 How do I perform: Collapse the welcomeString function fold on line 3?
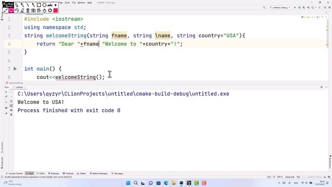tap(22, 36)
